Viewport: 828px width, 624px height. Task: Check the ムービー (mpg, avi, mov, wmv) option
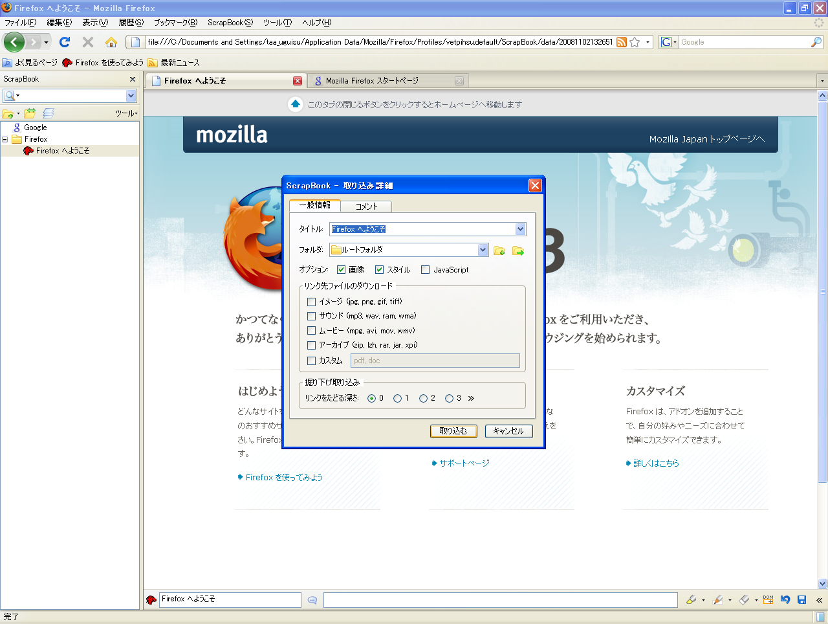coord(311,331)
